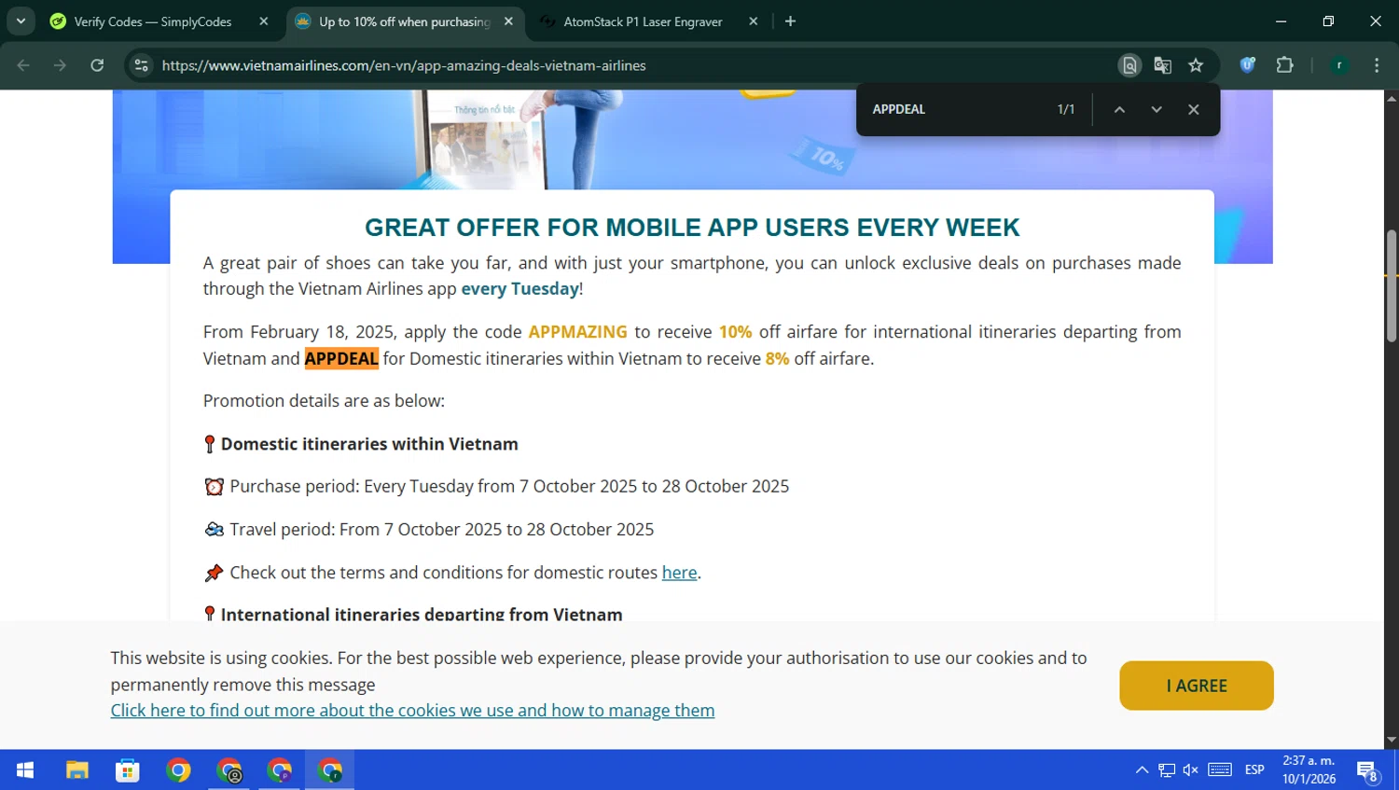Click the scrollbar up arrow

click(1392, 98)
